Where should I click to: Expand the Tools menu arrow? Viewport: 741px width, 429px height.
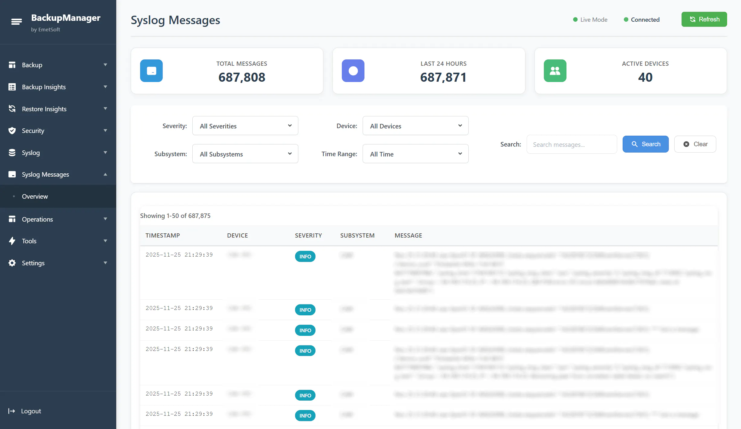105,241
